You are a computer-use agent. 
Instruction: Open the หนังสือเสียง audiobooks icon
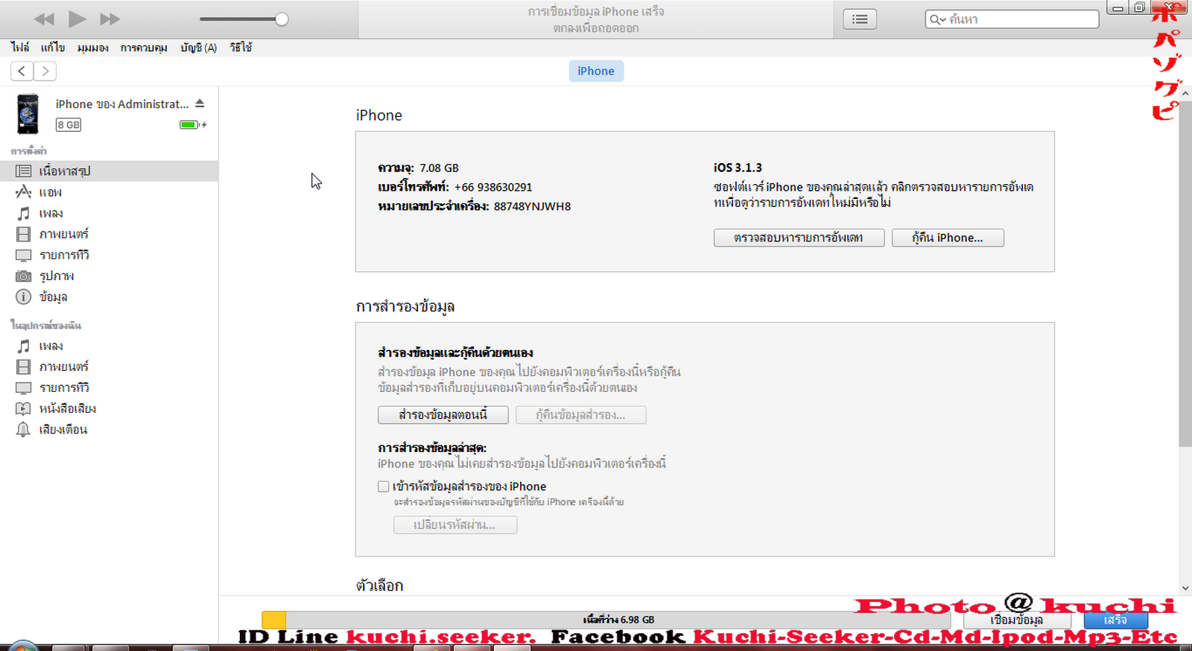point(24,408)
